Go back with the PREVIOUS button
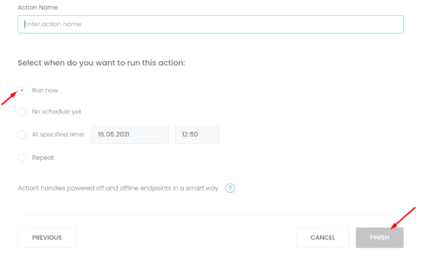423x256 pixels. tap(47, 237)
